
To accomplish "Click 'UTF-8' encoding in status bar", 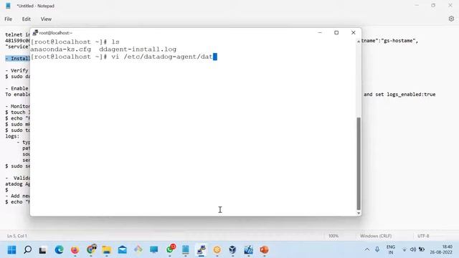I will click(x=423, y=236).
